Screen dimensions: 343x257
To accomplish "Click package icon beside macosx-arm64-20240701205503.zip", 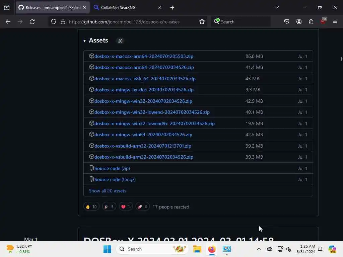I will tap(92, 56).
